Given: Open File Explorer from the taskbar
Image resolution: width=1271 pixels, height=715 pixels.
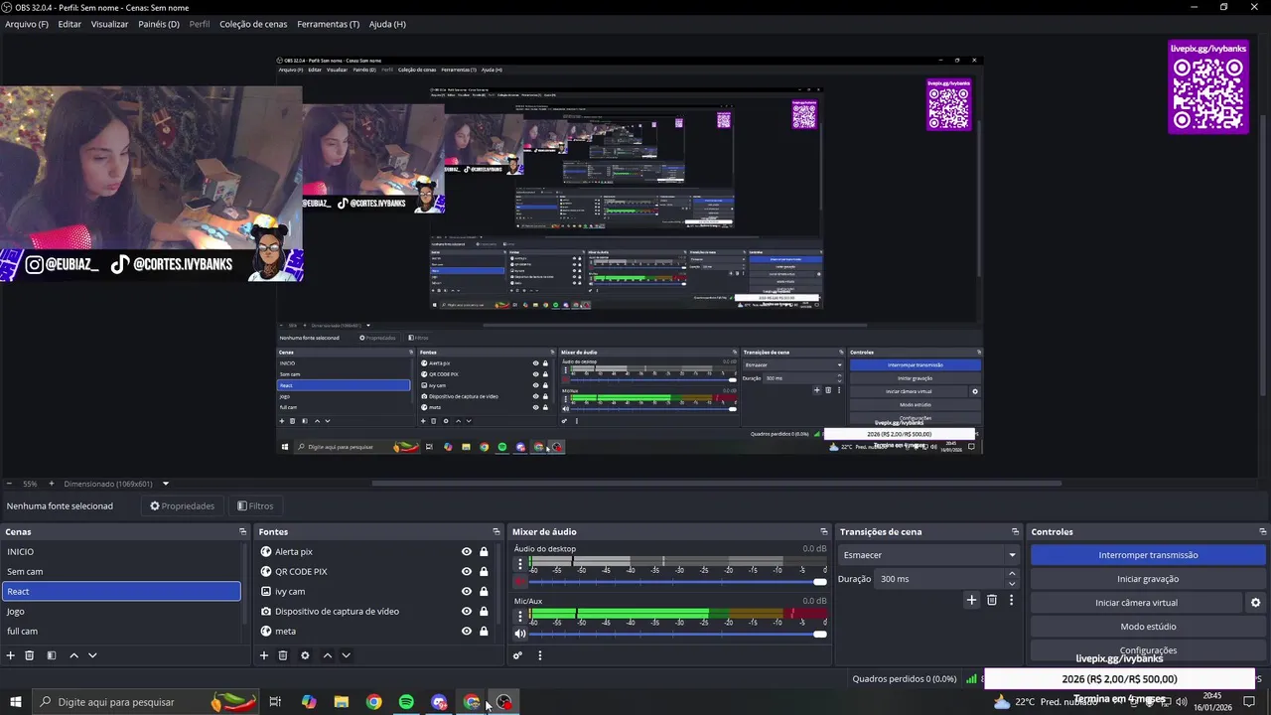Looking at the screenshot, I should (x=341, y=702).
